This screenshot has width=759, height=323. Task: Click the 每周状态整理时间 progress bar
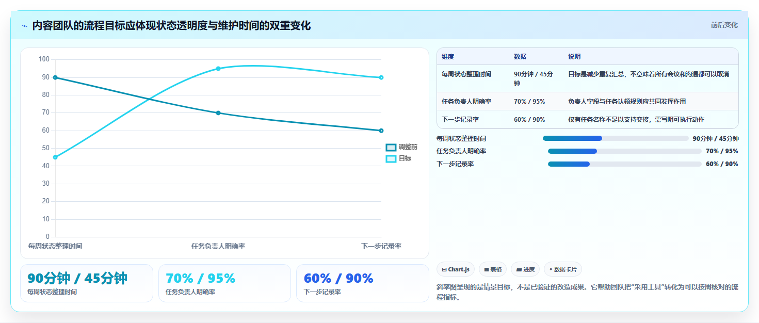616,138
